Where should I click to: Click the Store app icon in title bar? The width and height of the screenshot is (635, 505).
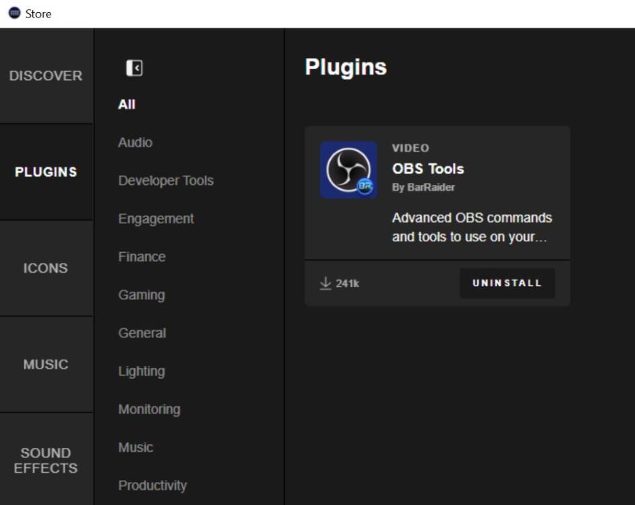click(14, 13)
